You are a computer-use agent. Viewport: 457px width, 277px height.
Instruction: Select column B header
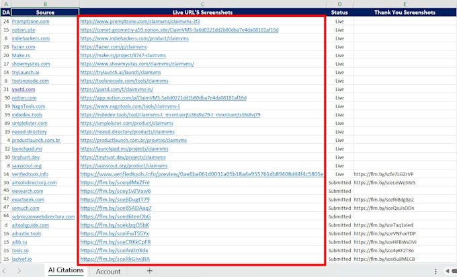(45, 4)
